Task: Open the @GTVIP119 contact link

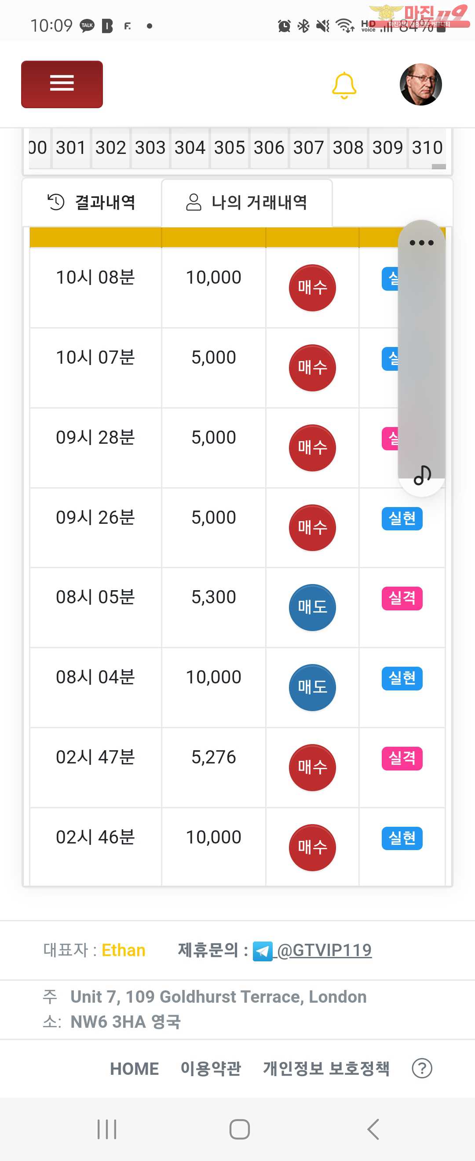Action: click(324, 950)
